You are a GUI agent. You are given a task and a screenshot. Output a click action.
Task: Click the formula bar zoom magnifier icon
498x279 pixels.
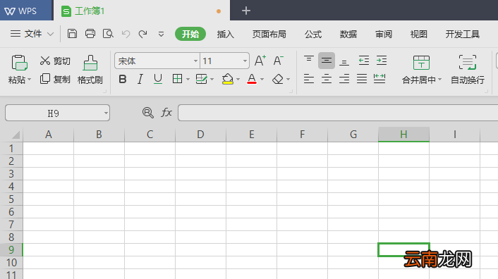coord(148,113)
